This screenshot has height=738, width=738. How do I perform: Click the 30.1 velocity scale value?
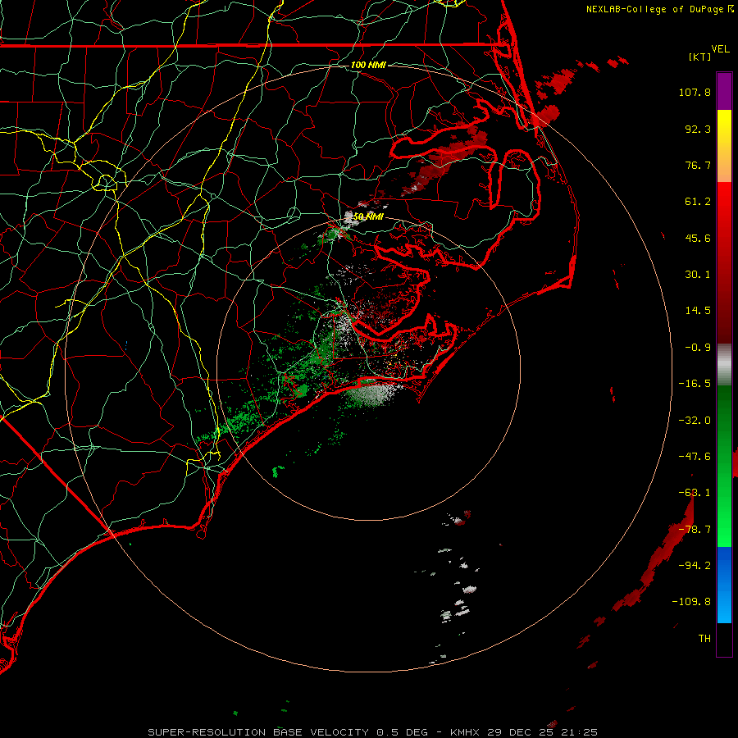698,275
